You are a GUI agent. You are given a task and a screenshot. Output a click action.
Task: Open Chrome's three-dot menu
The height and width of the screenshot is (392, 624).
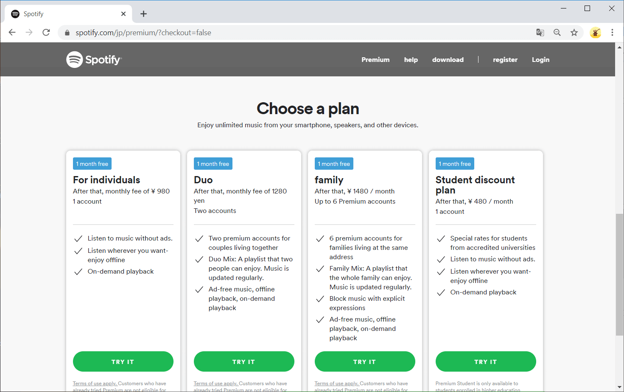(612, 33)
